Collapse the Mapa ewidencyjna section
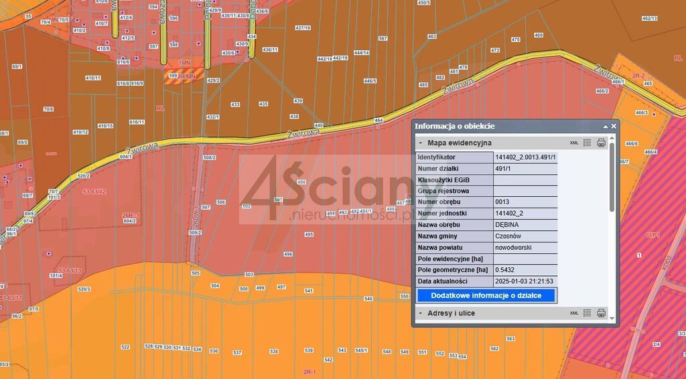 pyautogui.click(x=420, y=143)
